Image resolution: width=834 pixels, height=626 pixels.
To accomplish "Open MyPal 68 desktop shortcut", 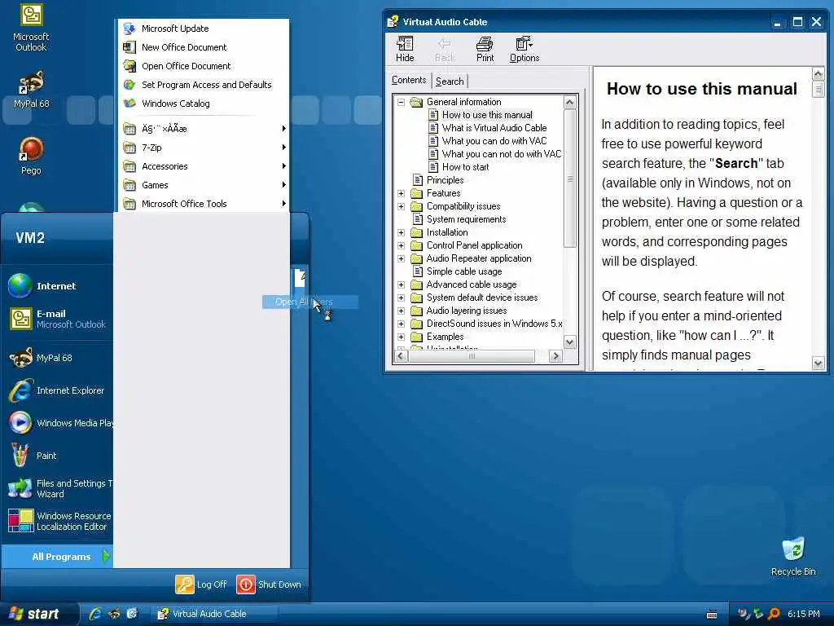I will pos(31,90).
